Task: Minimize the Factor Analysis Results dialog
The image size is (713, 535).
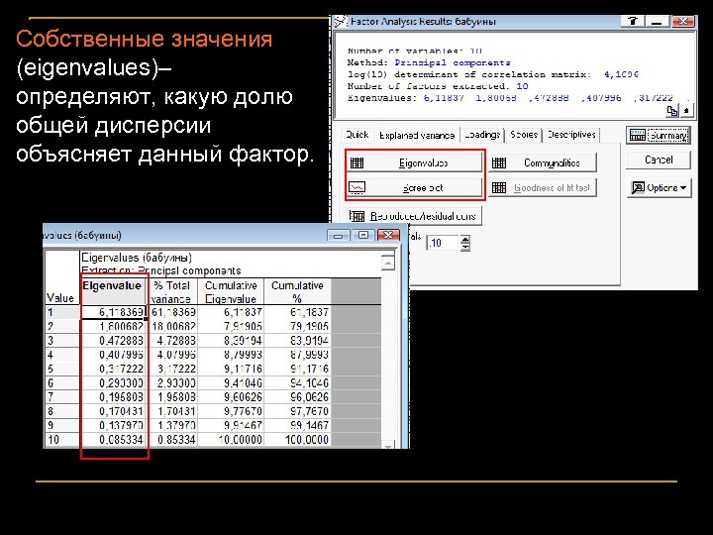Action: [658, 21]
